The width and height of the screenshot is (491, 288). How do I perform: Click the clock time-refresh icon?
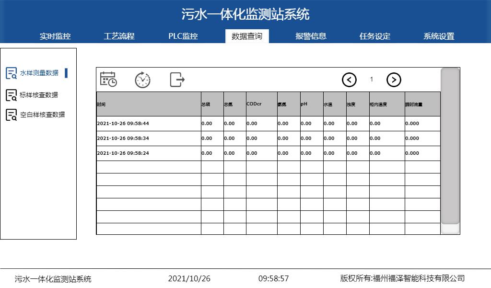[x=142, y=80]
